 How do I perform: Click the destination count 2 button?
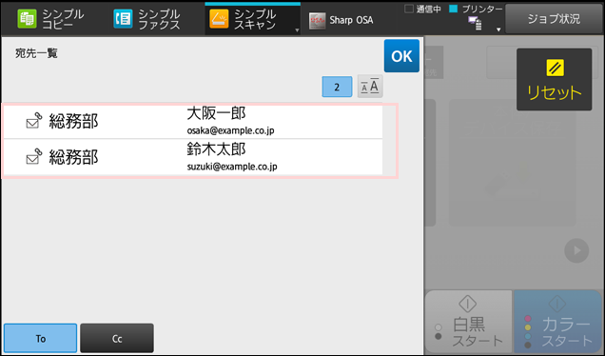point(337,87)
